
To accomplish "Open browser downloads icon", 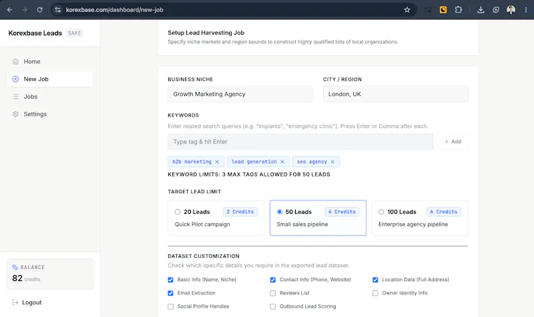I will (x=481, y=10).
